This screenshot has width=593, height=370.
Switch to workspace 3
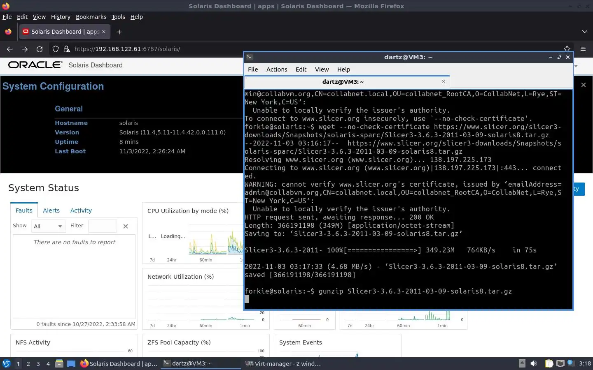pos(38,363)
